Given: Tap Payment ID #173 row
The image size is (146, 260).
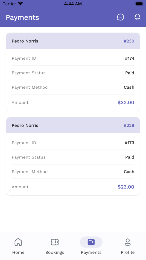Looking at the screenshot, I should pos(73,143).
